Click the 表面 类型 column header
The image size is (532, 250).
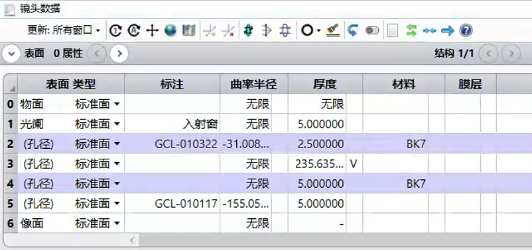tap(71, 84)
